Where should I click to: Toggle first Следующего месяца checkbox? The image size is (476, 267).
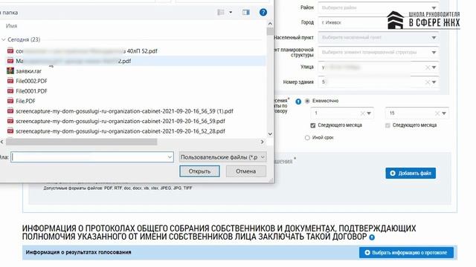click(x=312, y=125)
